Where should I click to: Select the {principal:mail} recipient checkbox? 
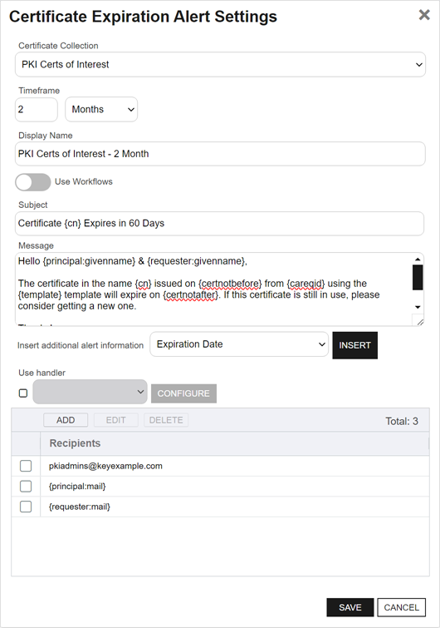click(x=26, y=487)
